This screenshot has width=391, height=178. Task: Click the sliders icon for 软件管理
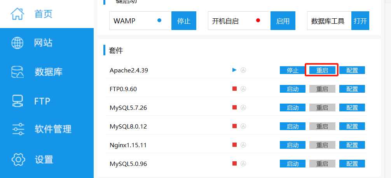(18, 129)
